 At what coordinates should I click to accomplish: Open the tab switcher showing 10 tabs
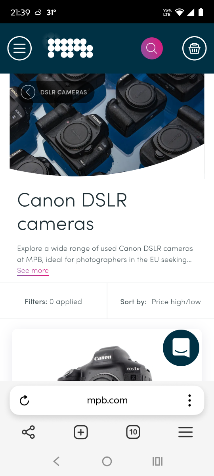133,432
